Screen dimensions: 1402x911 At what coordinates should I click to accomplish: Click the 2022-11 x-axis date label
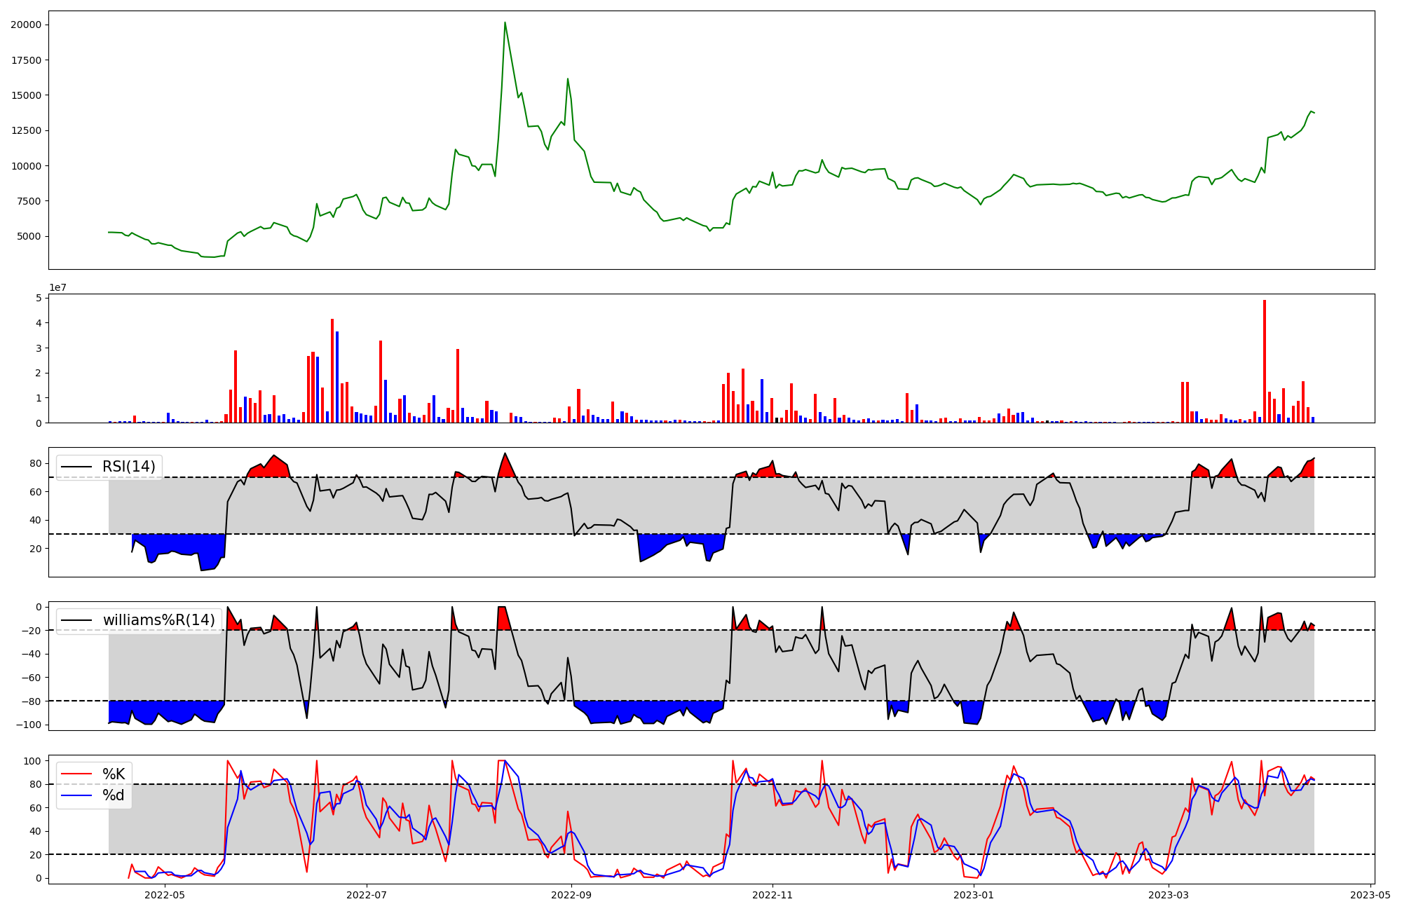[773, 895]
